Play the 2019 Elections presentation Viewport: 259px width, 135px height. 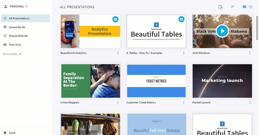tap(222, 31)
